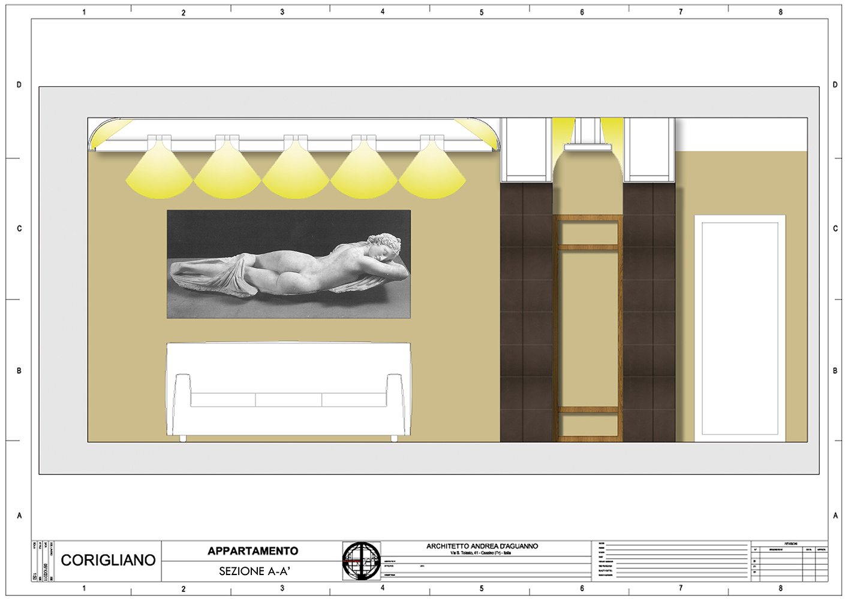848x599 pixels.
Task: Click the white door panel on the right
Action: pyautogui.click(x=740, y=328)
